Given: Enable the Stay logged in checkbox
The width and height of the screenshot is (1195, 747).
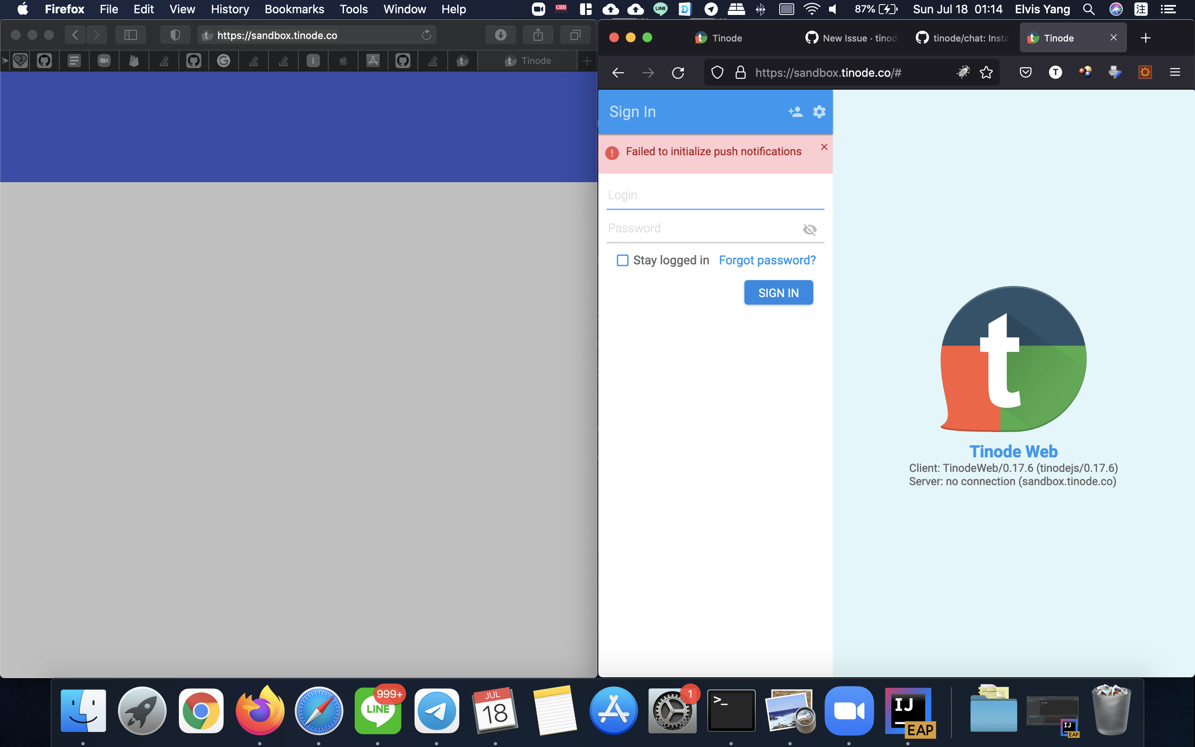Looking at the screenshot, I should (622, 260).
